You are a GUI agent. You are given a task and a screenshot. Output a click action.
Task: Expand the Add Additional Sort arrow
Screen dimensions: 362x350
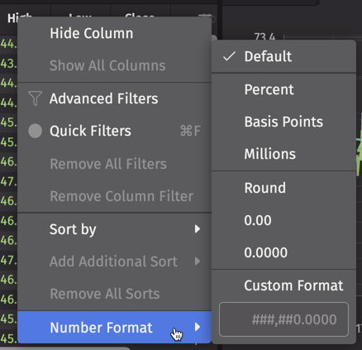(x=198, y=261)
